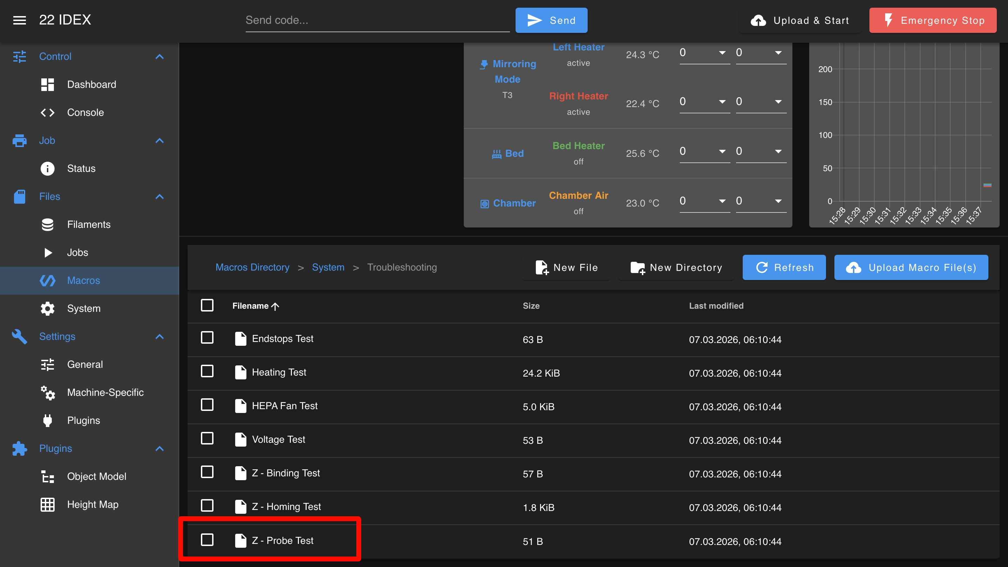The height and width of the screenshot is (567, 1008).
Task: Click the Plugins plug icon in Settings
Action: pyautogui.click(x=47, y=421)
